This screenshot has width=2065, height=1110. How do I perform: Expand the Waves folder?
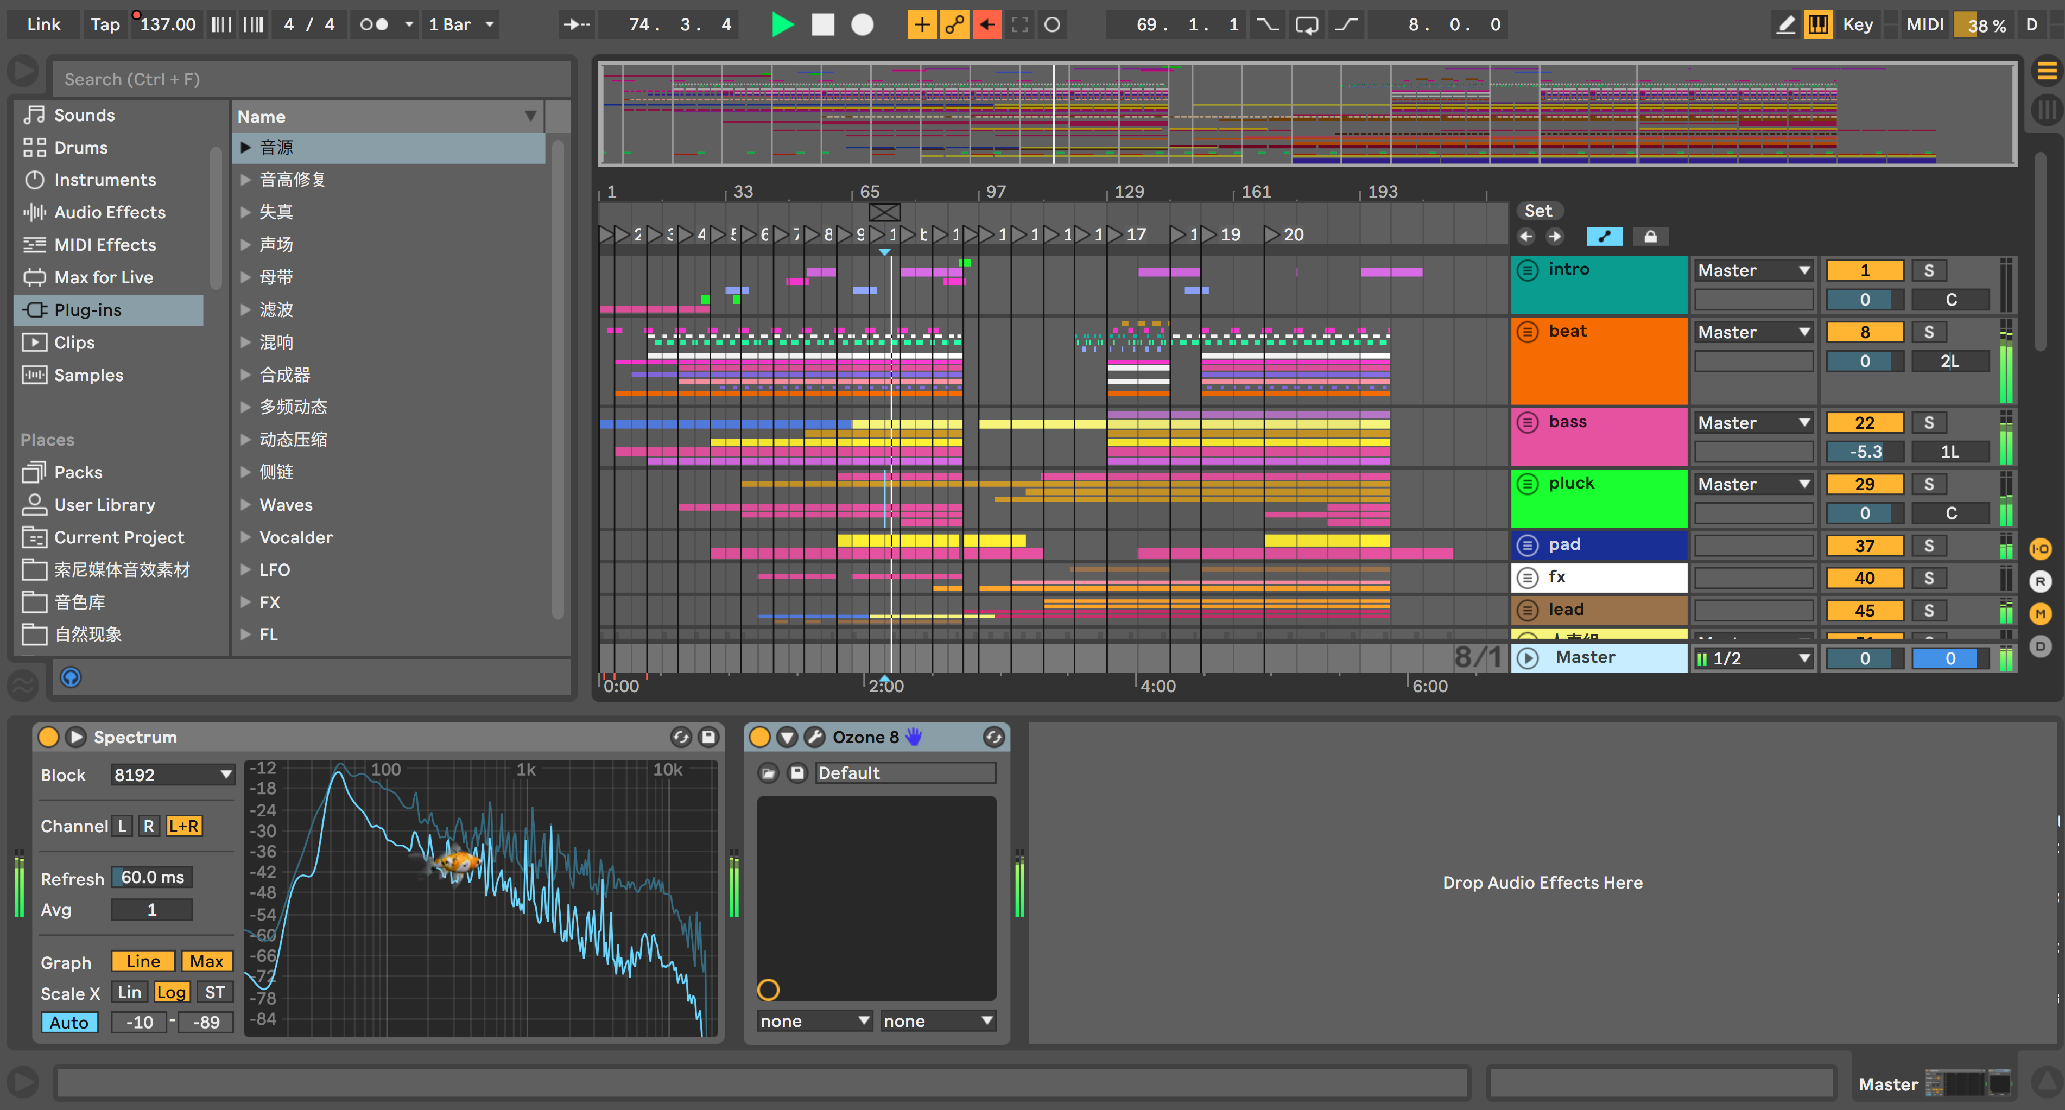(x=245, y=505)
